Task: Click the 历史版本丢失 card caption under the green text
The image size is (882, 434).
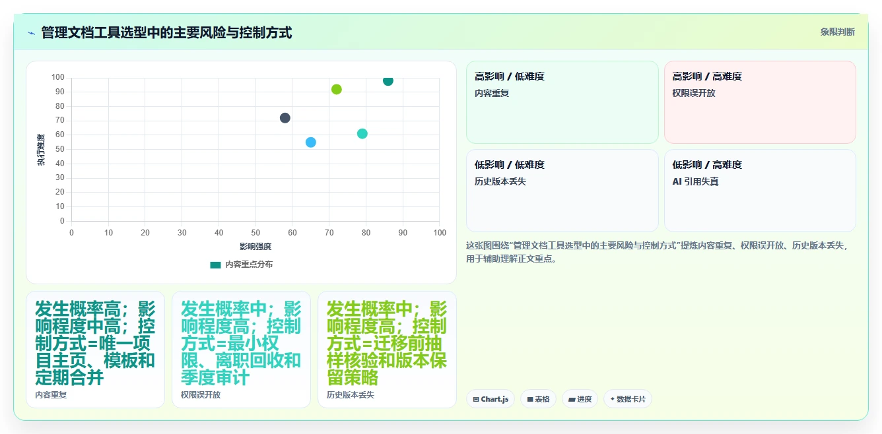Action: pyautogui.click(x=351, y=395)
